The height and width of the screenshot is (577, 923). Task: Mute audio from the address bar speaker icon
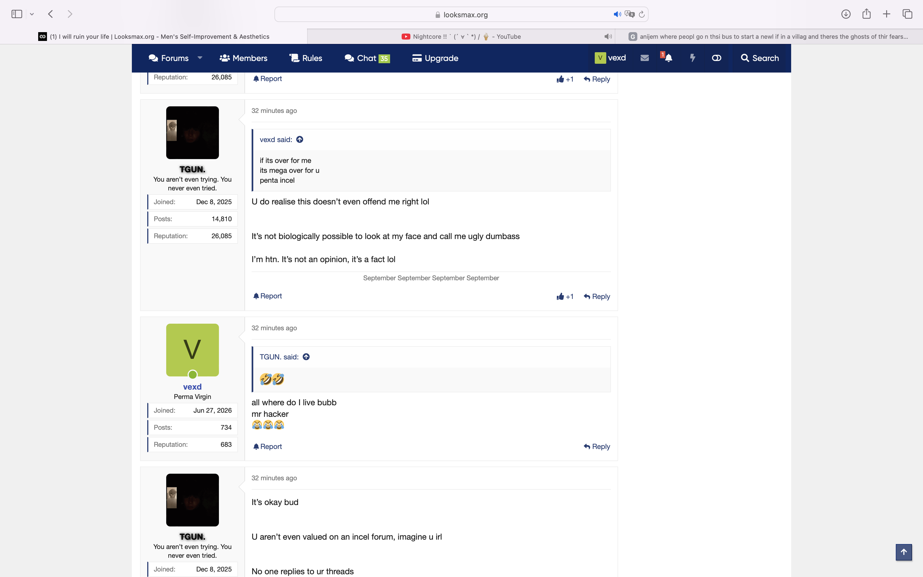click(617, 15)
